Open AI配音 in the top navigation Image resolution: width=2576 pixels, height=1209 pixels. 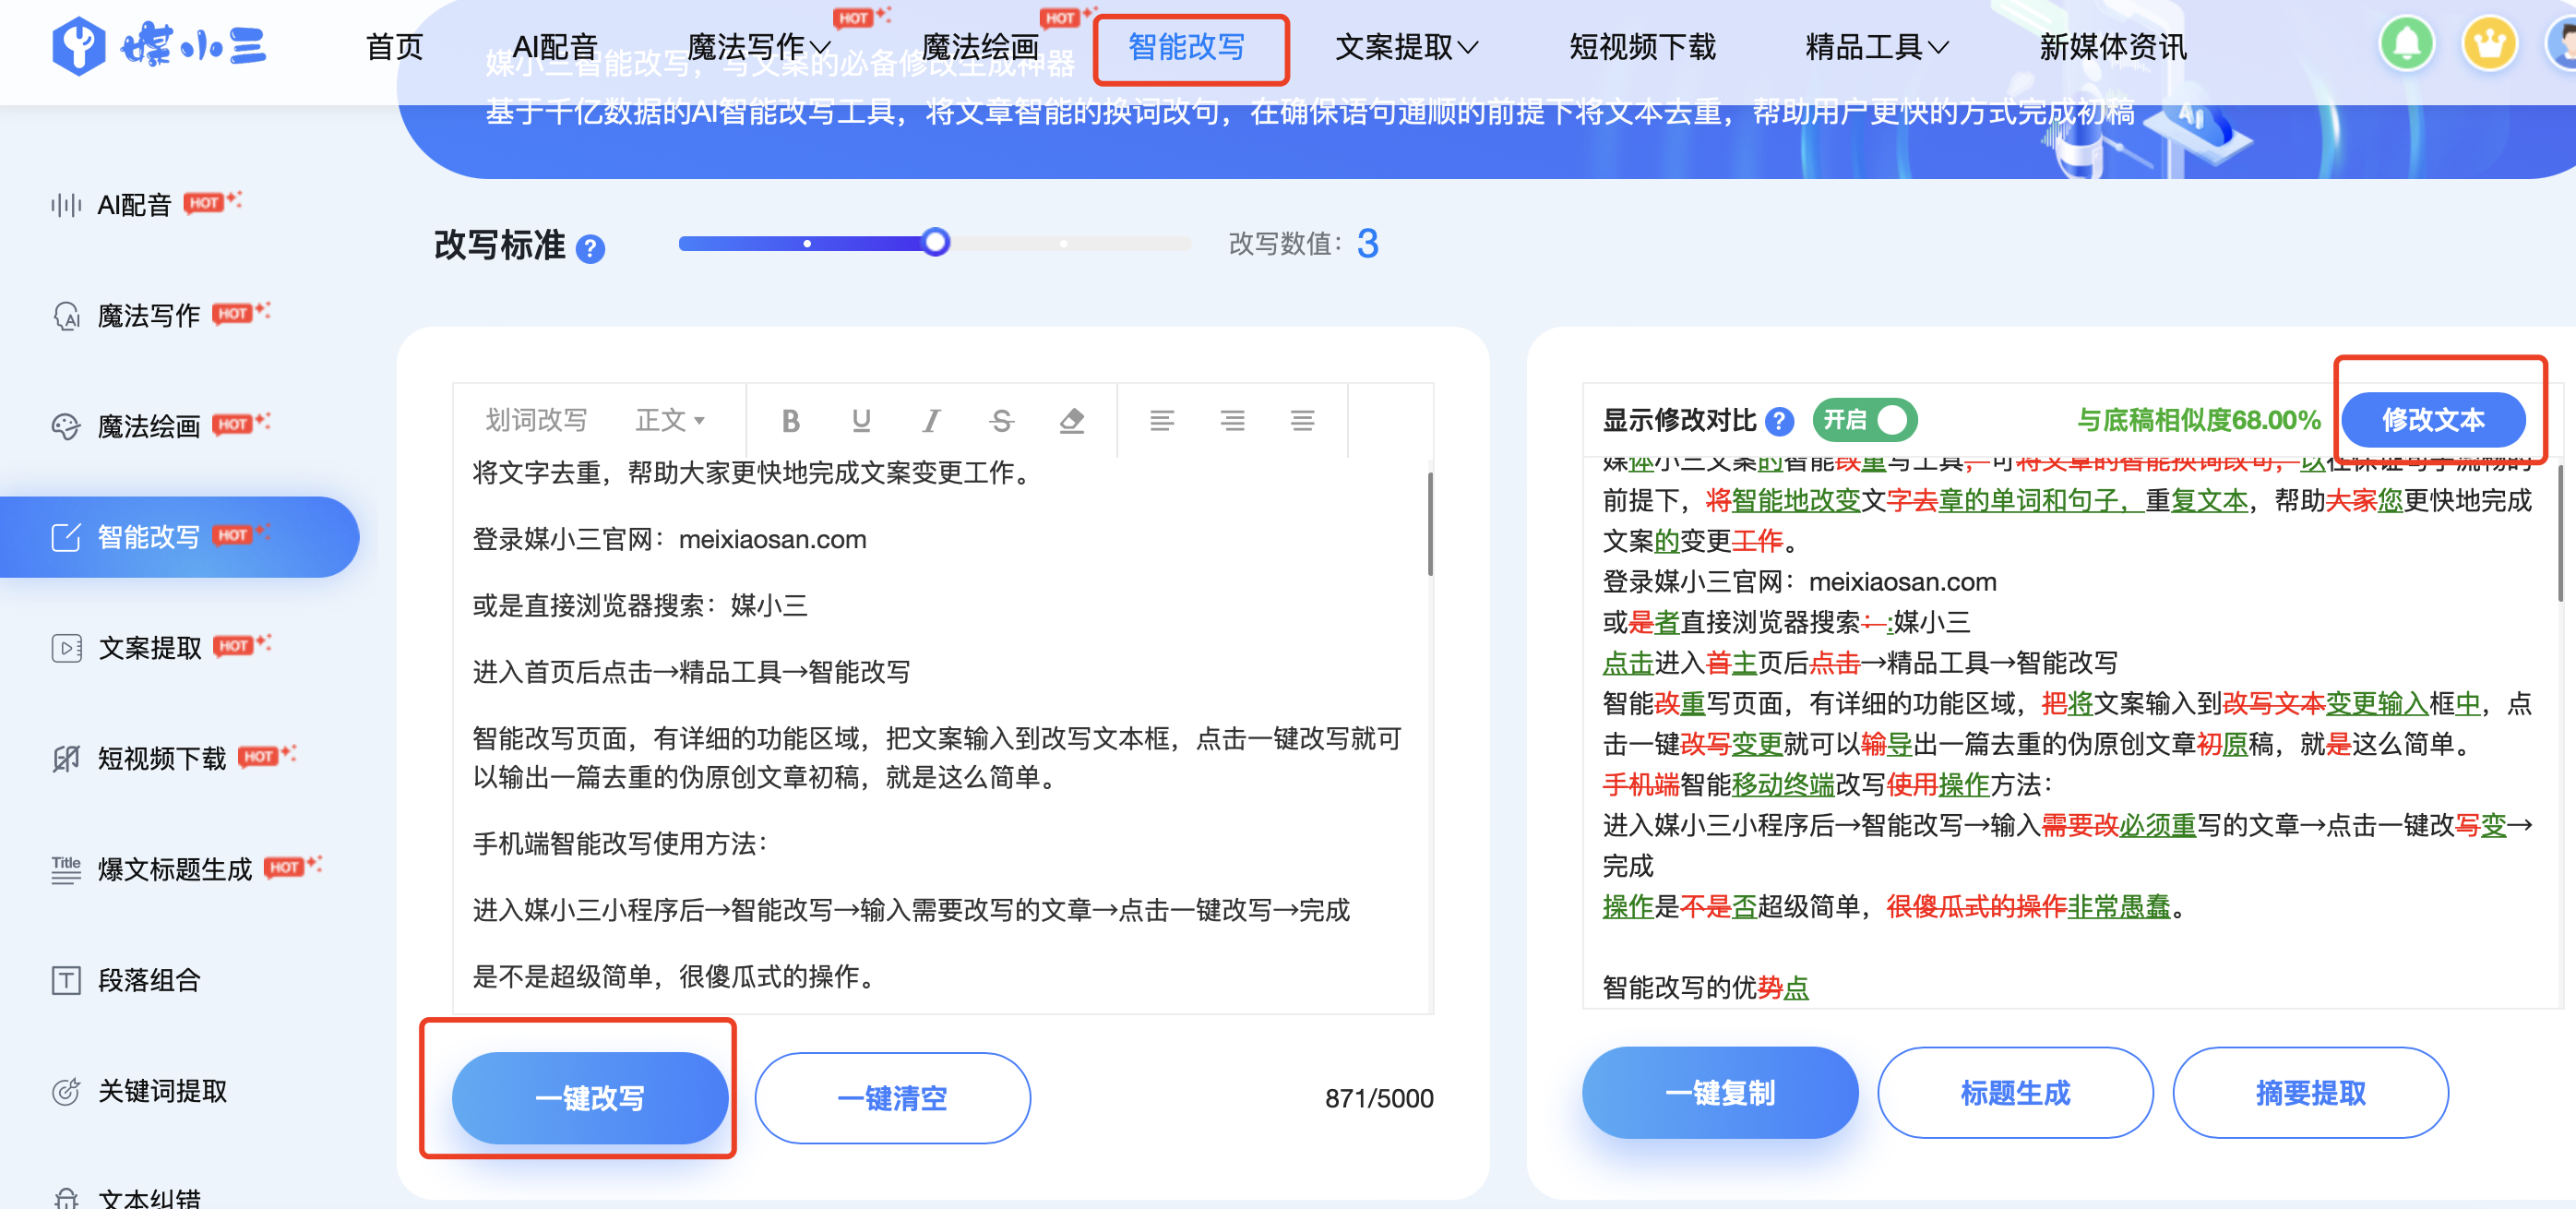coord(555,46)
